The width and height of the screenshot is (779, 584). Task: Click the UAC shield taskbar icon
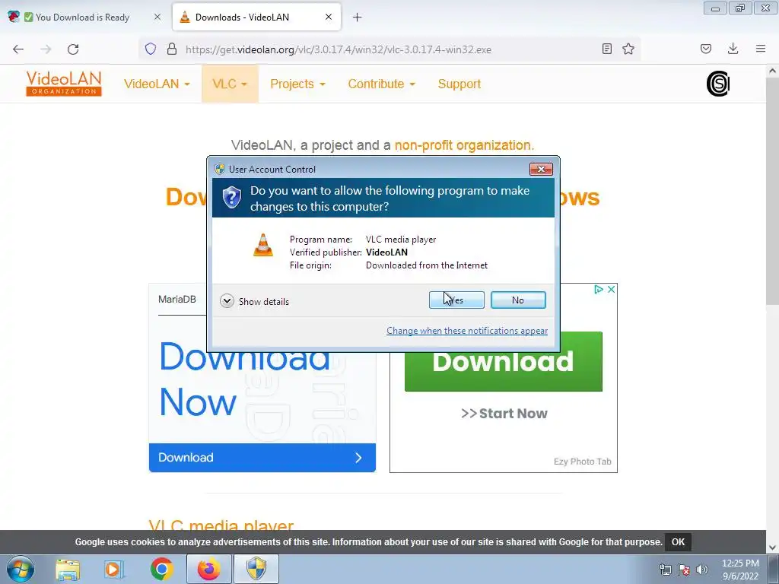tap(256, 569)
